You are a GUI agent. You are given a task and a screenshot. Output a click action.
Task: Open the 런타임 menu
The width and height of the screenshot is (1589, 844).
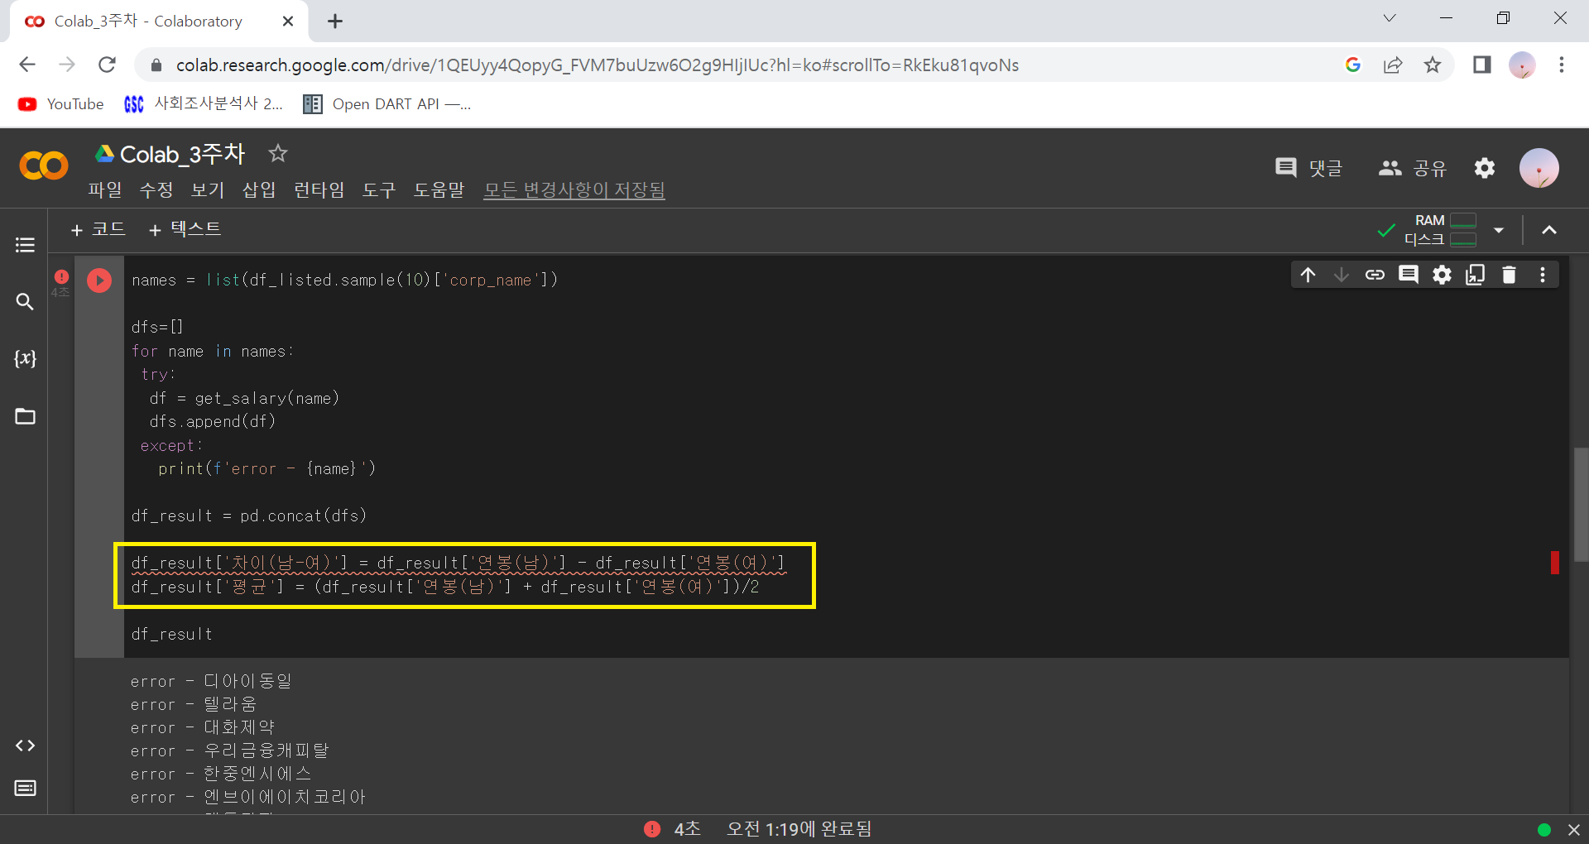[319, 190]
